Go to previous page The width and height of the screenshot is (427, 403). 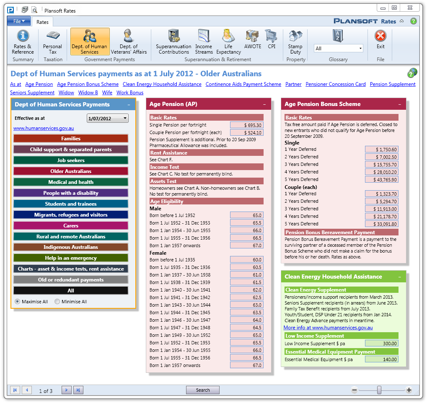tap(27, 390)
